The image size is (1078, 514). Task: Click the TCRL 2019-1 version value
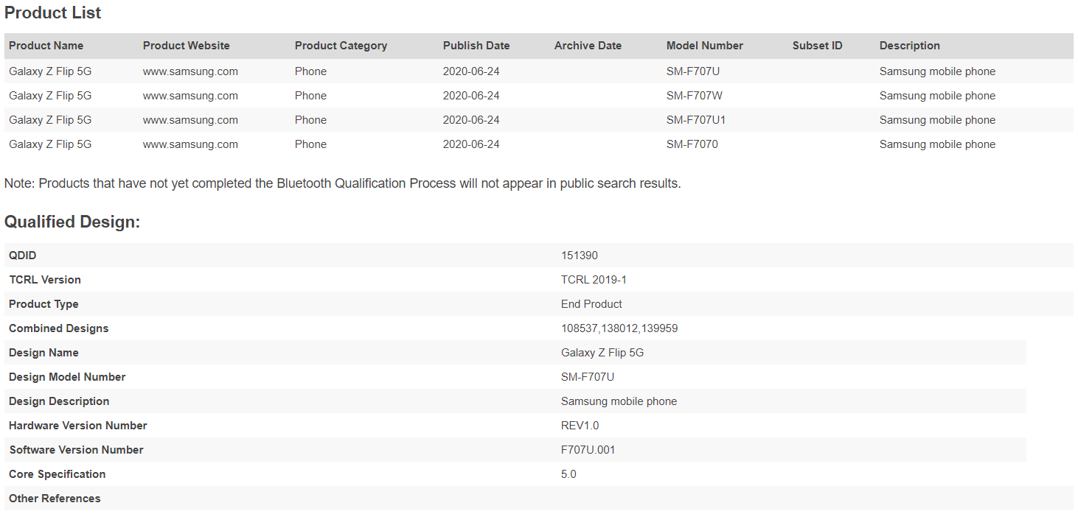click(x=594, y=280)
